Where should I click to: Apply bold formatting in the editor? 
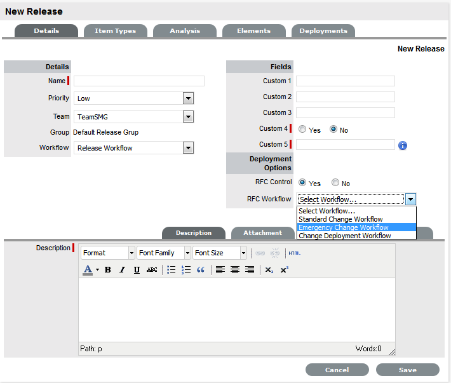pos(108,270)
